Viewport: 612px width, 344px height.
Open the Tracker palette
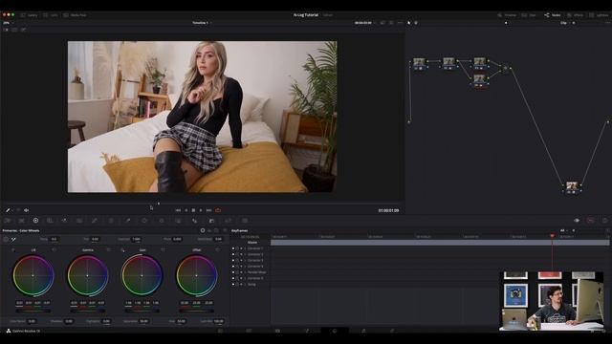[162, 221]
